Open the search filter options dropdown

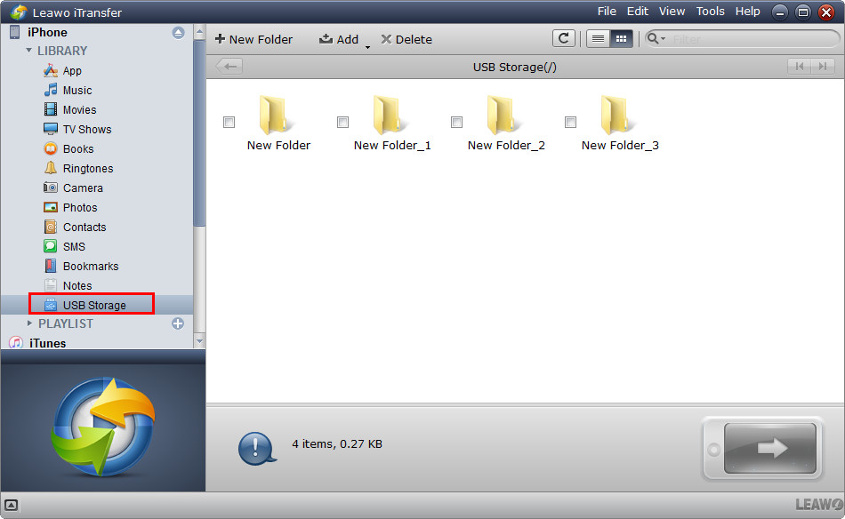click(x=656, y=39)
